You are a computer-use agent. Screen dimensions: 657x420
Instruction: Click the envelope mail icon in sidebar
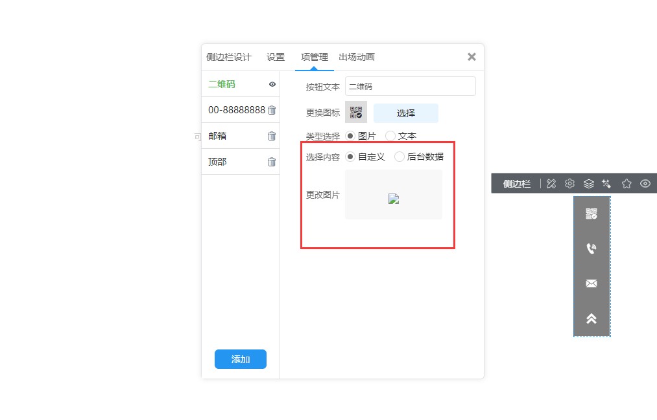pos(591,283)
